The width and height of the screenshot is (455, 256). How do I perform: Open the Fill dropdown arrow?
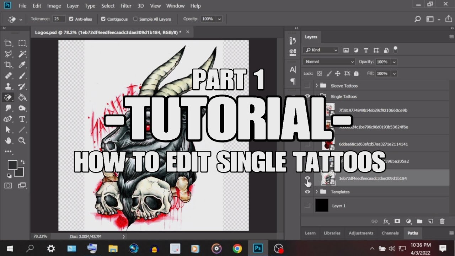coord(394,74)
